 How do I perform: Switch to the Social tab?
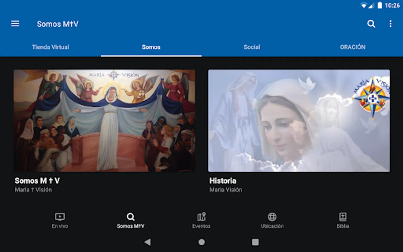[252, 47]
